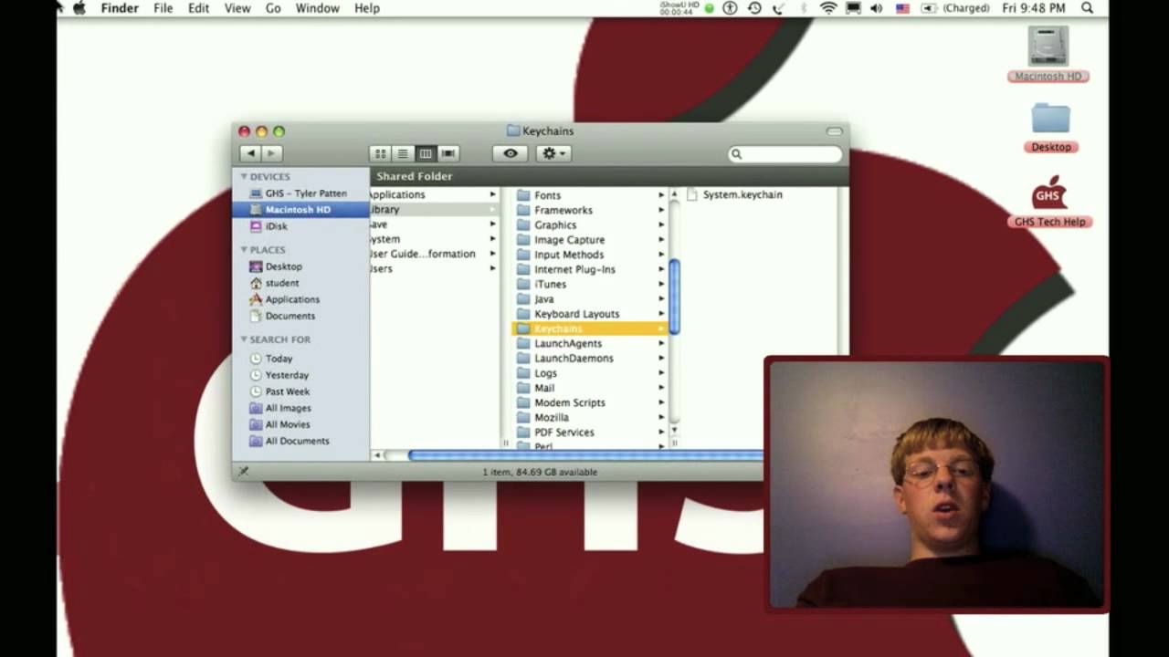Open the Go menu
The image size is (1169, 657).
273,8
